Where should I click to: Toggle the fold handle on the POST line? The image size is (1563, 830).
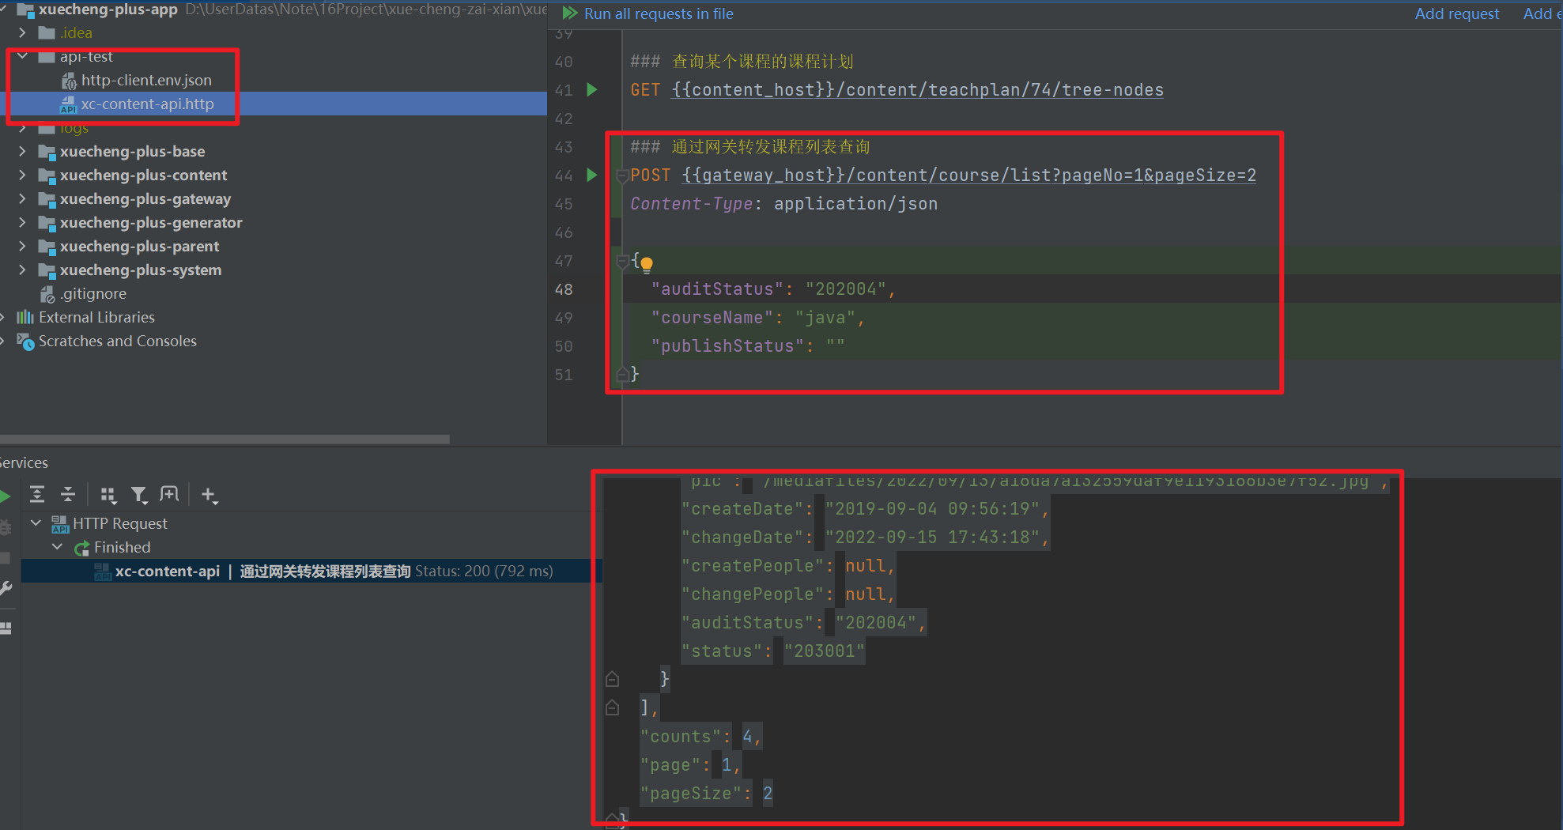tap(622, 175)
